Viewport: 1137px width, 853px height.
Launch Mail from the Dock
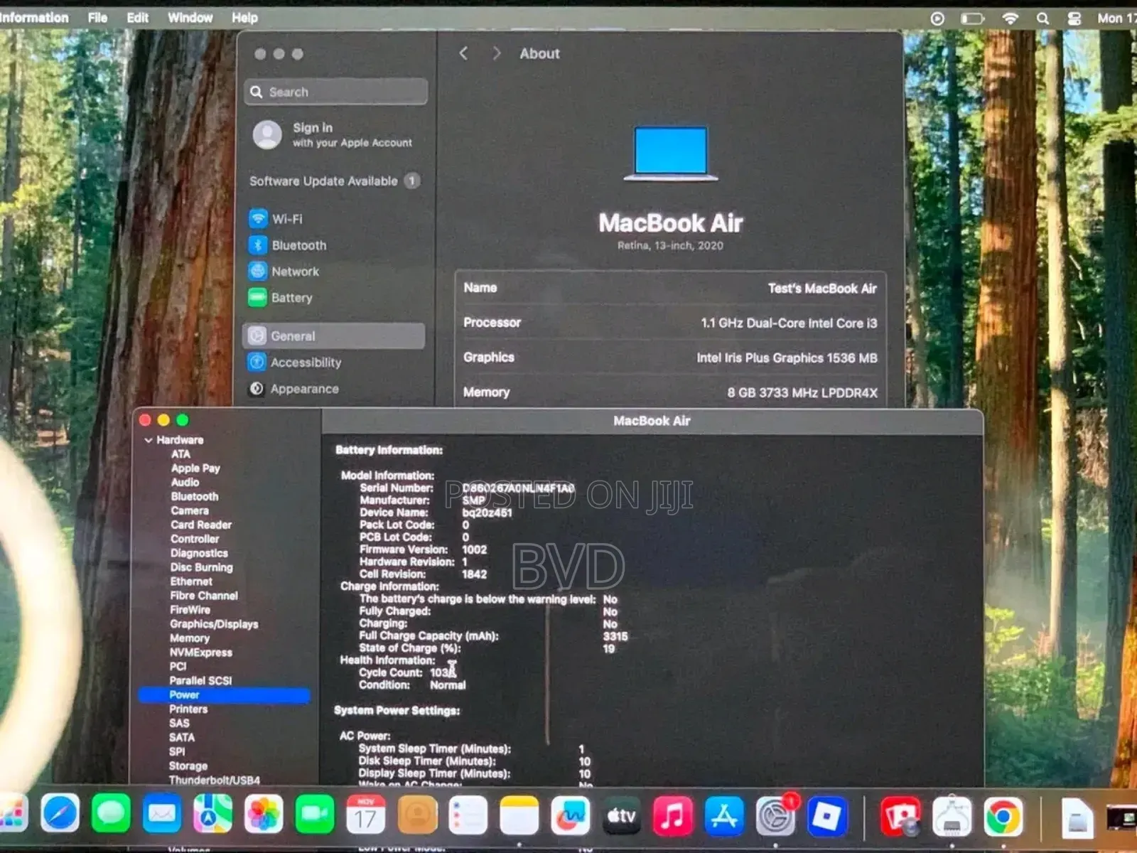pos(162,813)
